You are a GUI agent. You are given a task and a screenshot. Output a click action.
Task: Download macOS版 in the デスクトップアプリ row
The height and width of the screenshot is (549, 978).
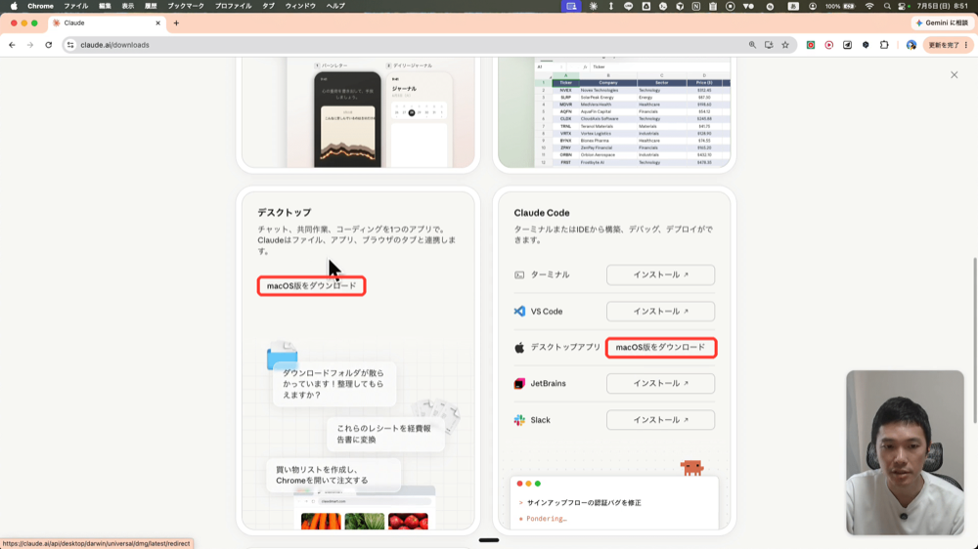click(660, 347)
